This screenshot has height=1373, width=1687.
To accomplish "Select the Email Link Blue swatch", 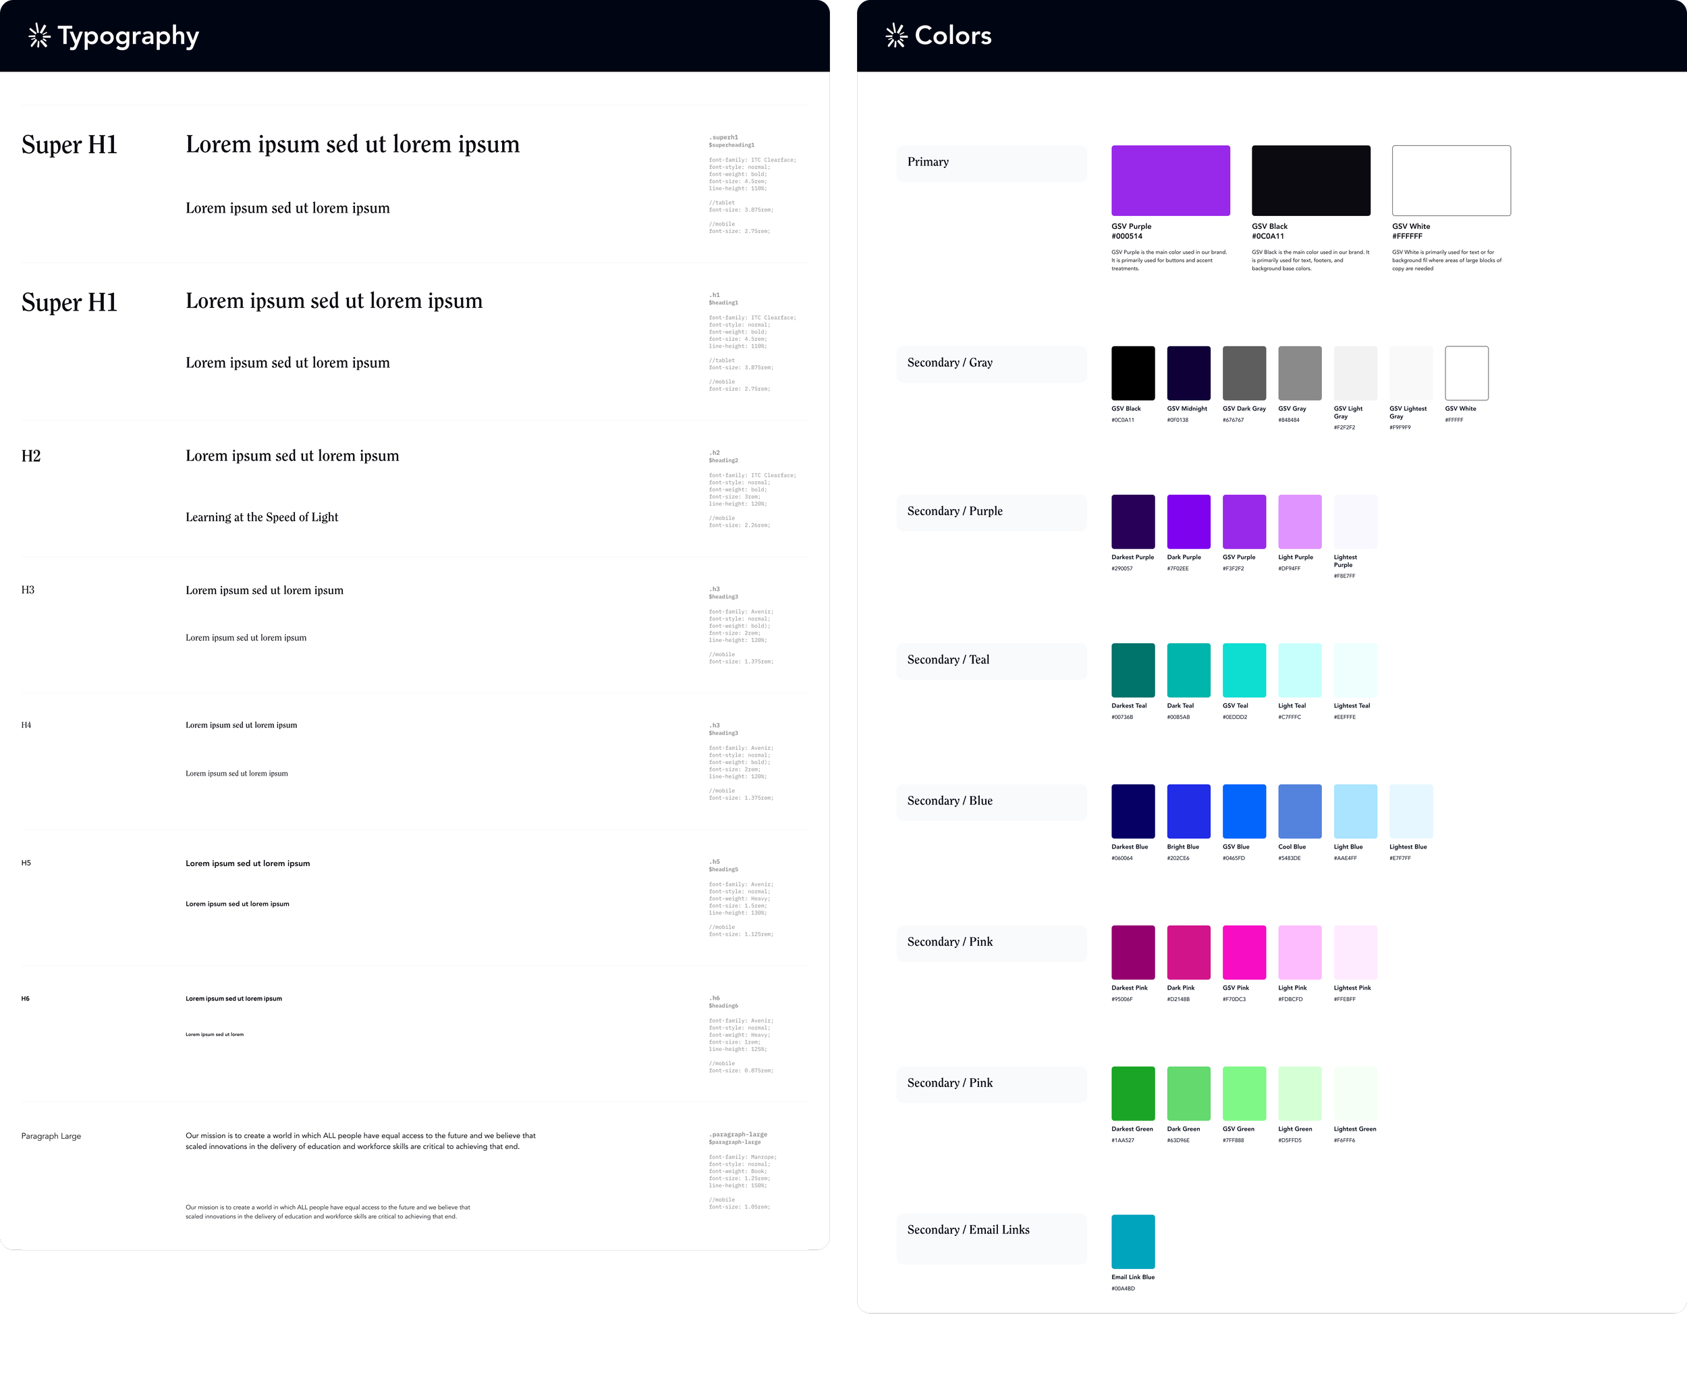I will click(x=1133, y=1242).
